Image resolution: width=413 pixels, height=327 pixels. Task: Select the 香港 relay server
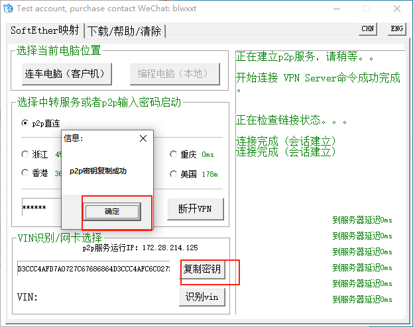25,173
